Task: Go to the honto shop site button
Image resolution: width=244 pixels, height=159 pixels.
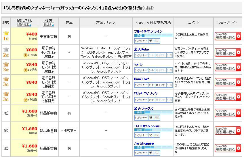Action: coord(228,67)
